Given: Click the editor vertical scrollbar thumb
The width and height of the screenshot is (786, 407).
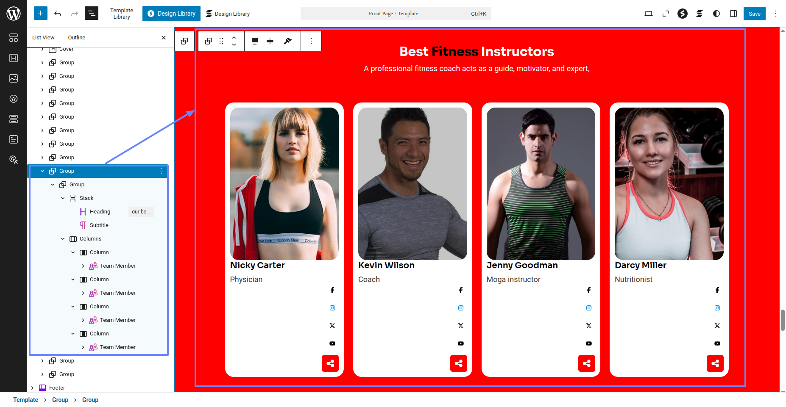Looking at the screenshot, I should pos(783,320).
